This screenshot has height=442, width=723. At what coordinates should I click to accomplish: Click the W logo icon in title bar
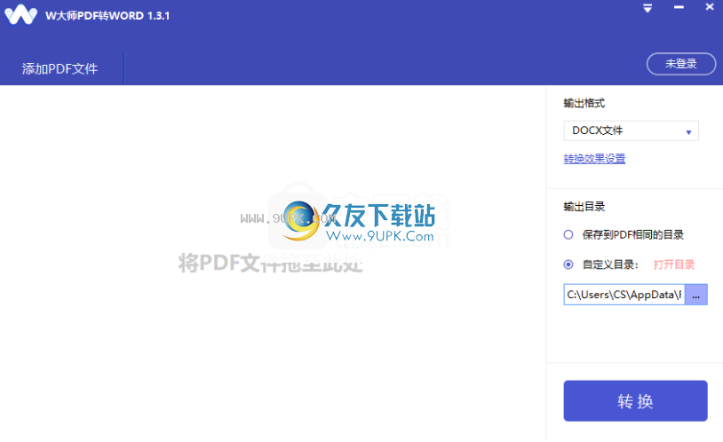coord(20,15)
